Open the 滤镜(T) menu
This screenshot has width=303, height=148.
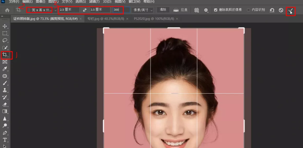[94, 2]
